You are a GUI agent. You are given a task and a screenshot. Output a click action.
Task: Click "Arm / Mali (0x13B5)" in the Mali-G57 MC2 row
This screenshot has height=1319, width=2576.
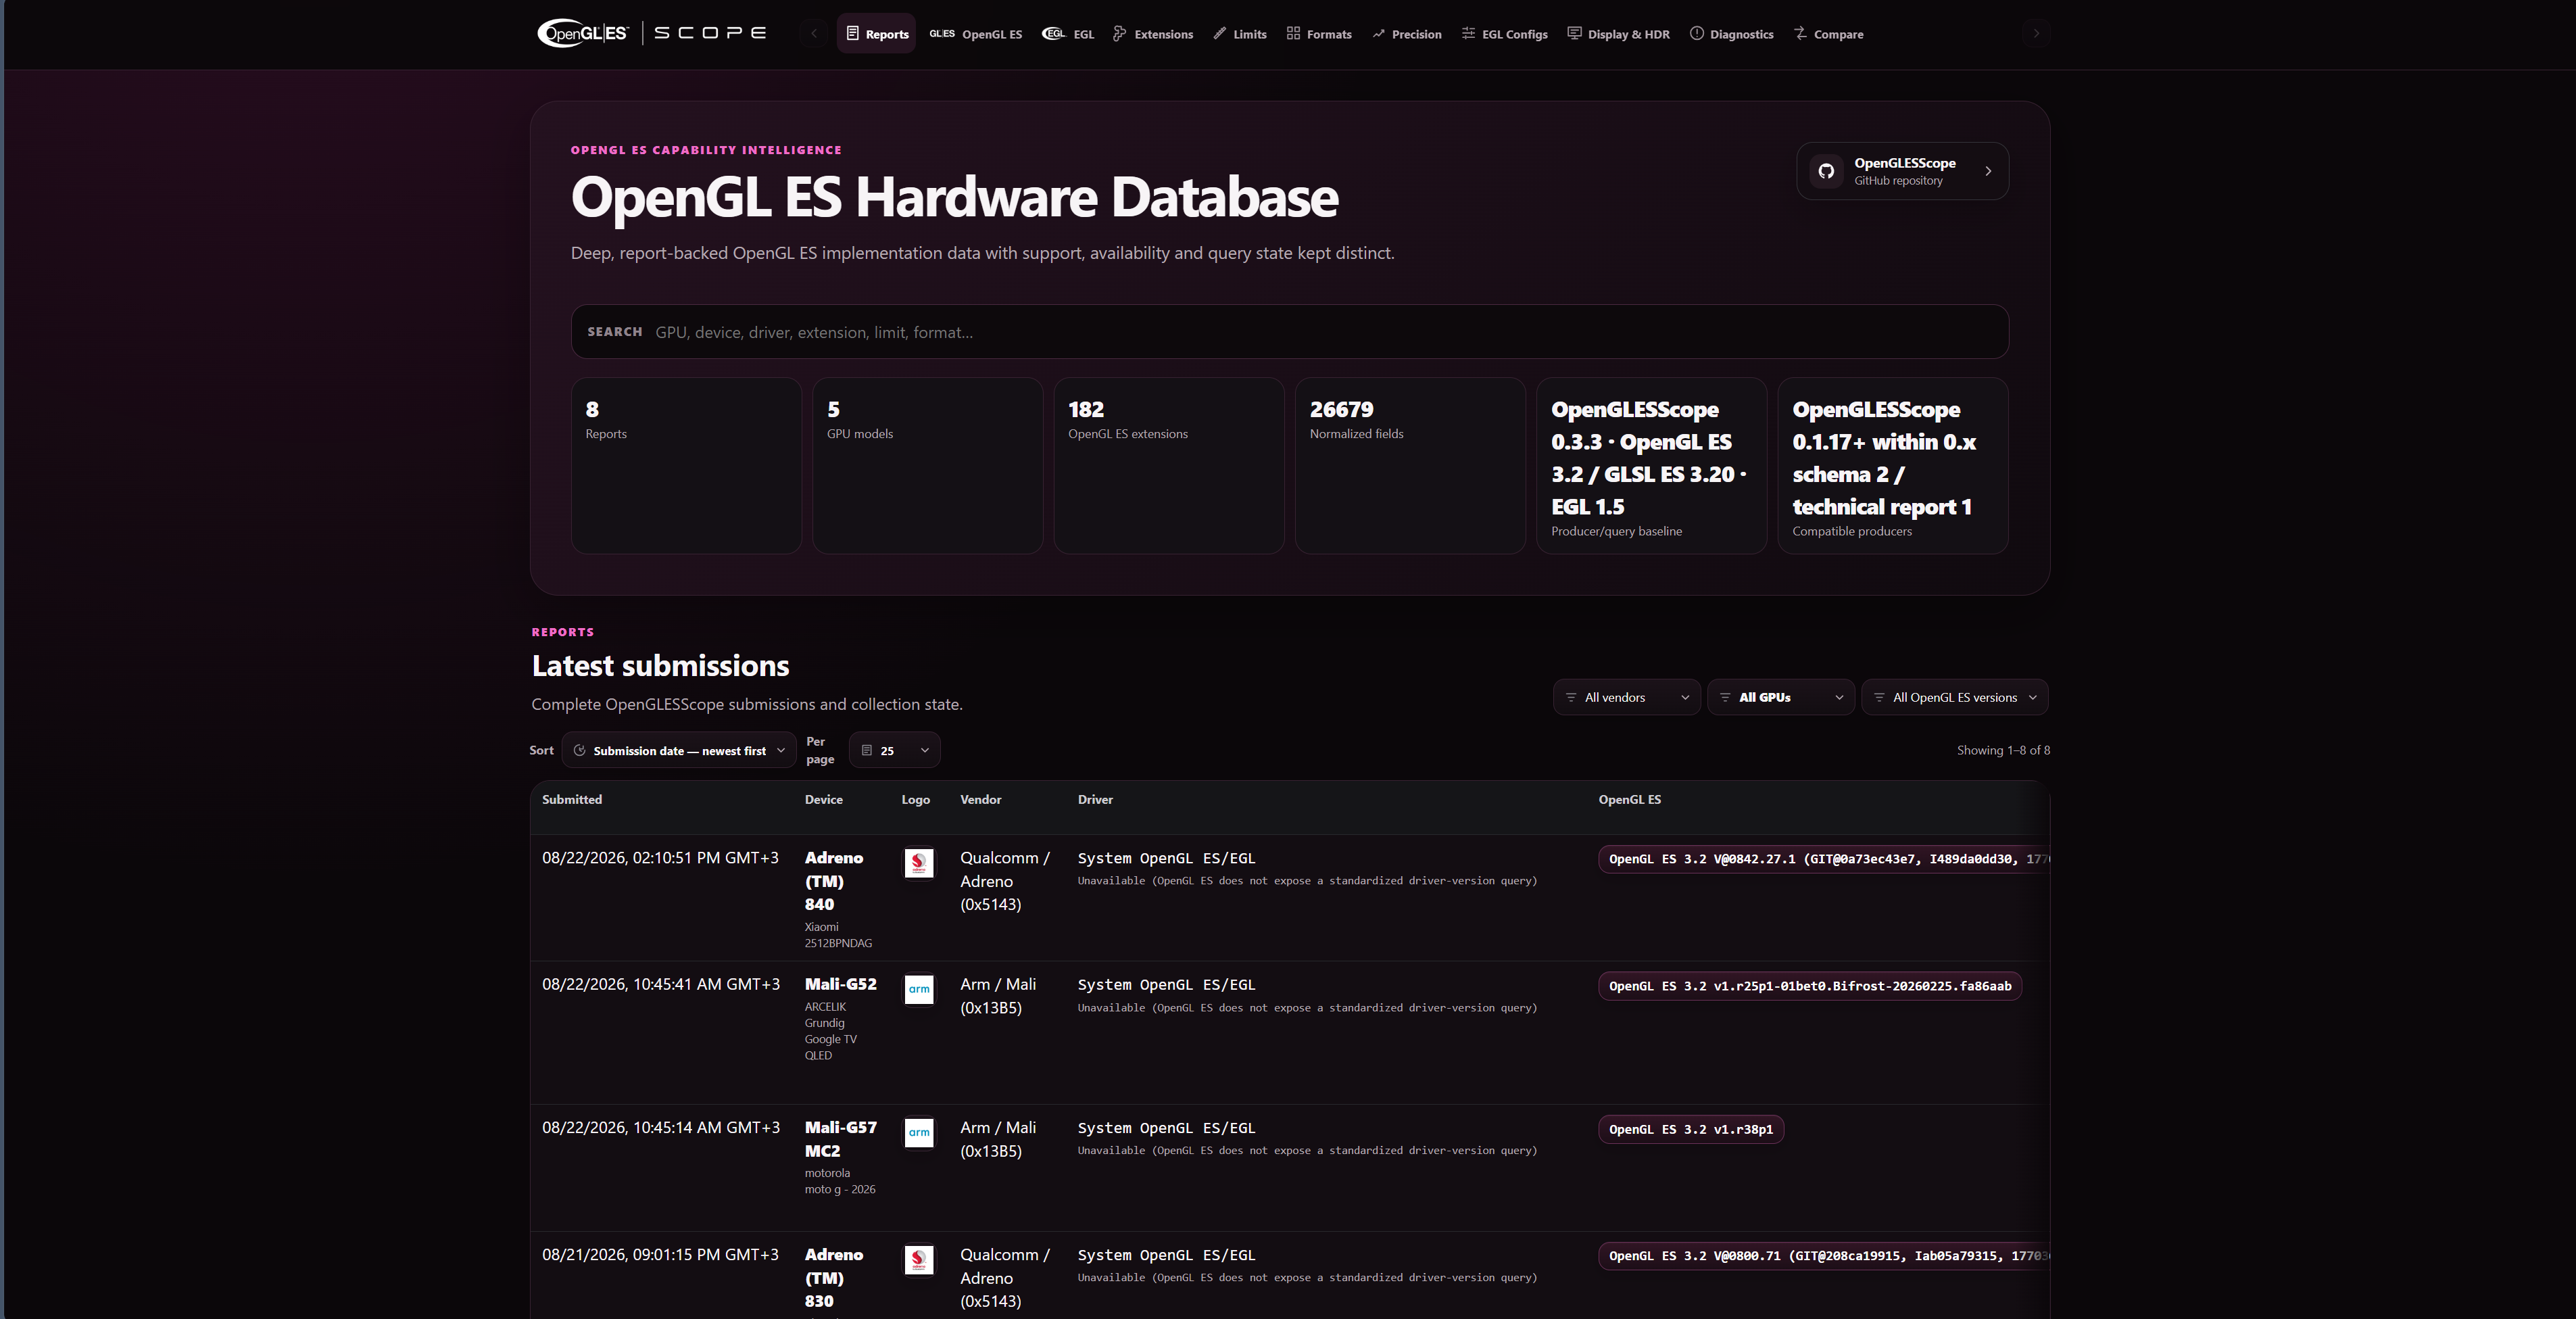tap(998, 1139)
